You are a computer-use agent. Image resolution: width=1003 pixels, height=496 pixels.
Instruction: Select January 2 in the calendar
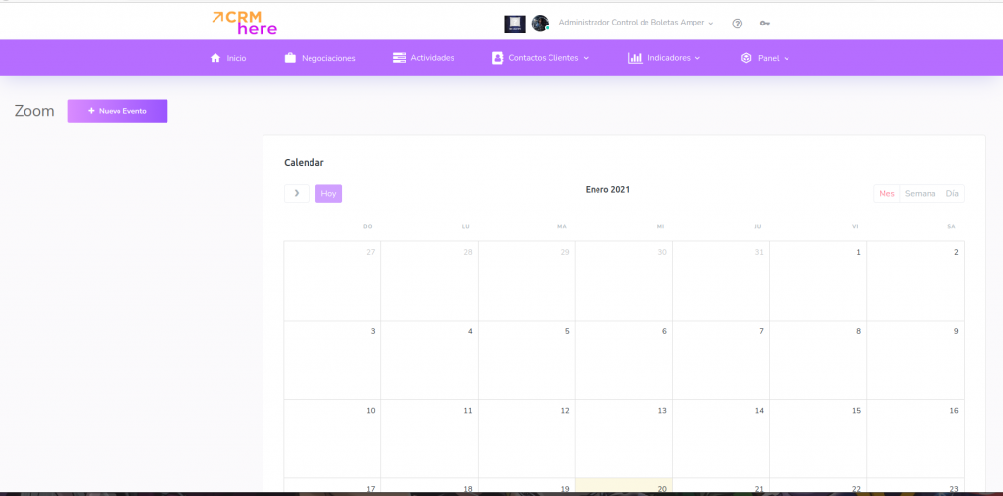(916, 281)
